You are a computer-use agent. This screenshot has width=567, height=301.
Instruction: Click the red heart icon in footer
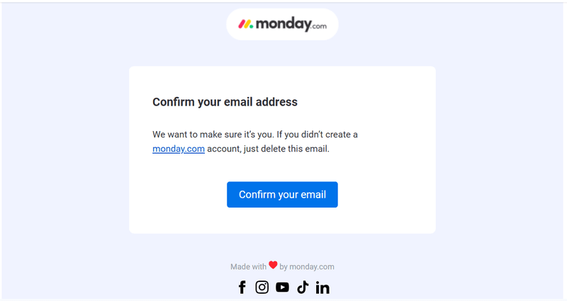point(273,266)
